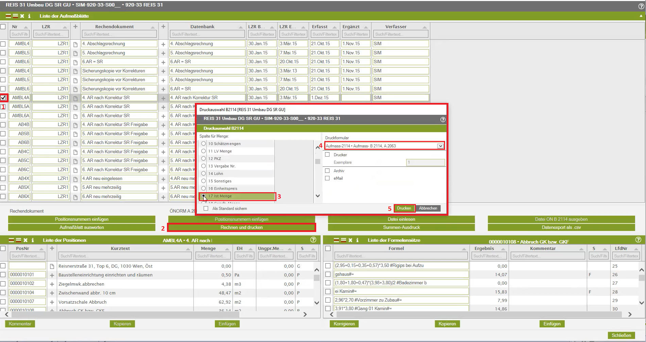This screenshot has width=646, height=342.
Task: Open the Druckformular dropdown
Action: [x=440, y=146]
